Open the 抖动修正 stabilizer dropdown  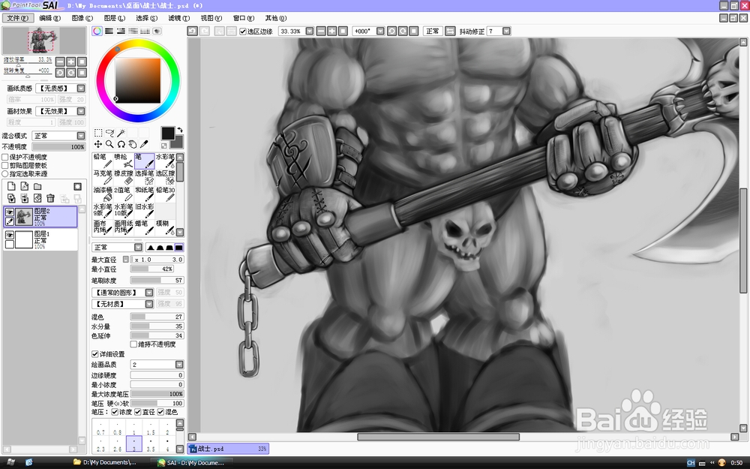(x=506, y=31)
